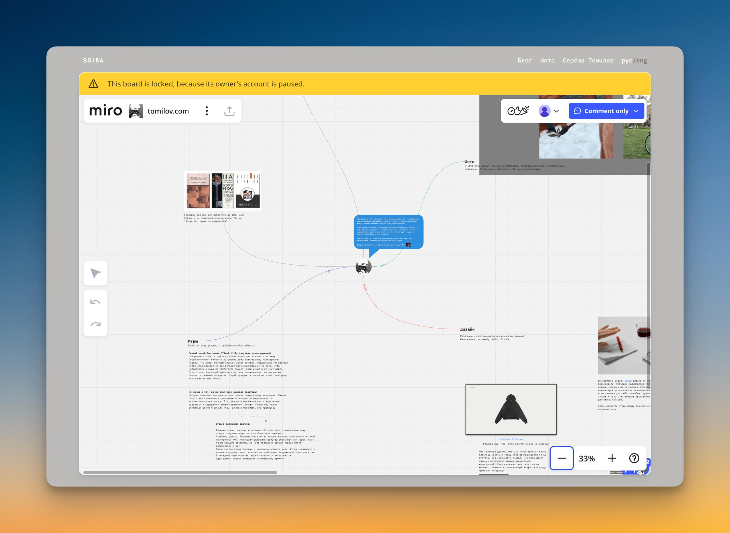Open the Блог menu item
730x533 pixels.
click(x=524, y=60)
